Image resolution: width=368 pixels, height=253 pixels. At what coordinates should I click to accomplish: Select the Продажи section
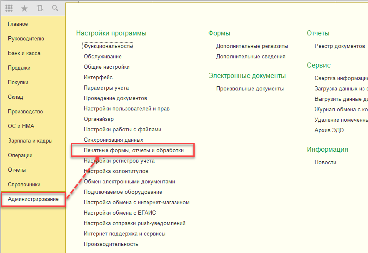(x=19, y=68)
